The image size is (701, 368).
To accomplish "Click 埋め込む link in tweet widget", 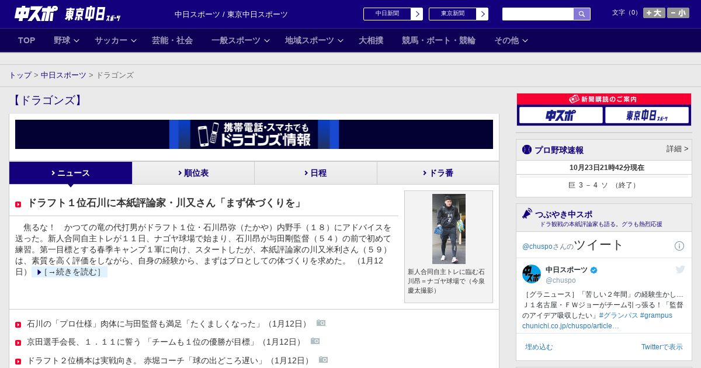I will [x=539, y=347].
